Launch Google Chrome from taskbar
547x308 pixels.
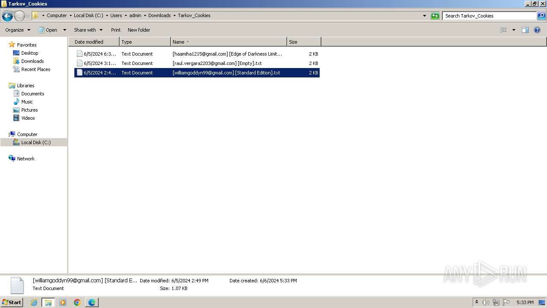[x=77, y=302]
